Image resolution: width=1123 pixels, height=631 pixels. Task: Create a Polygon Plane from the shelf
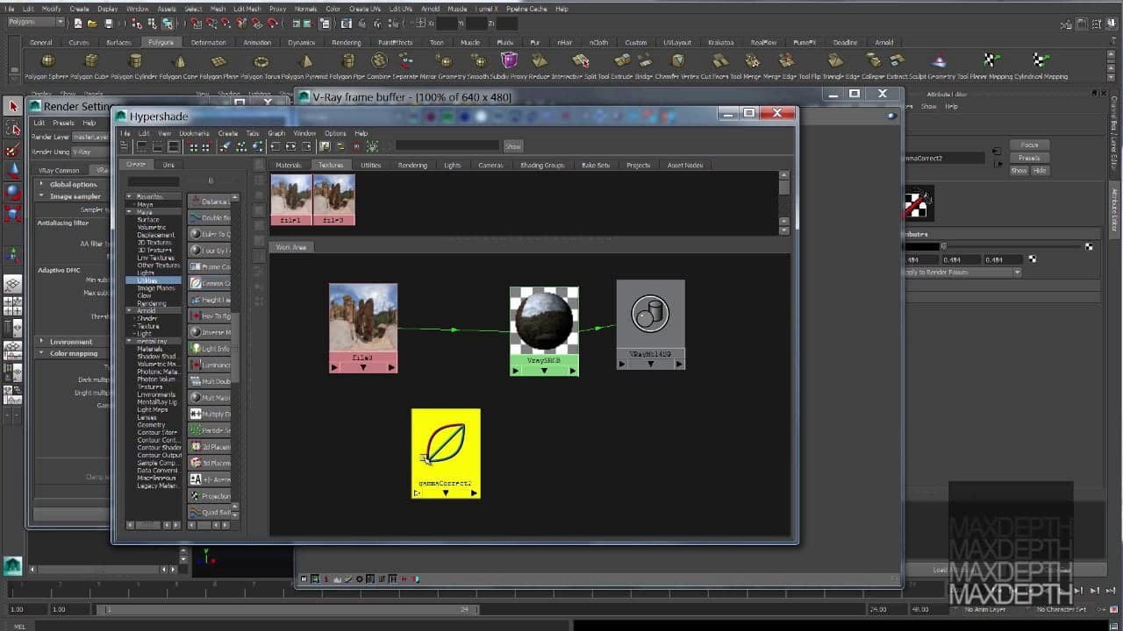coord(219,60)
